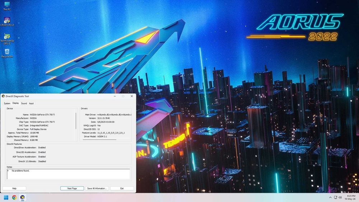Click the DirectX 12 Ultimate 'Disabled' value

click(42, 161)
